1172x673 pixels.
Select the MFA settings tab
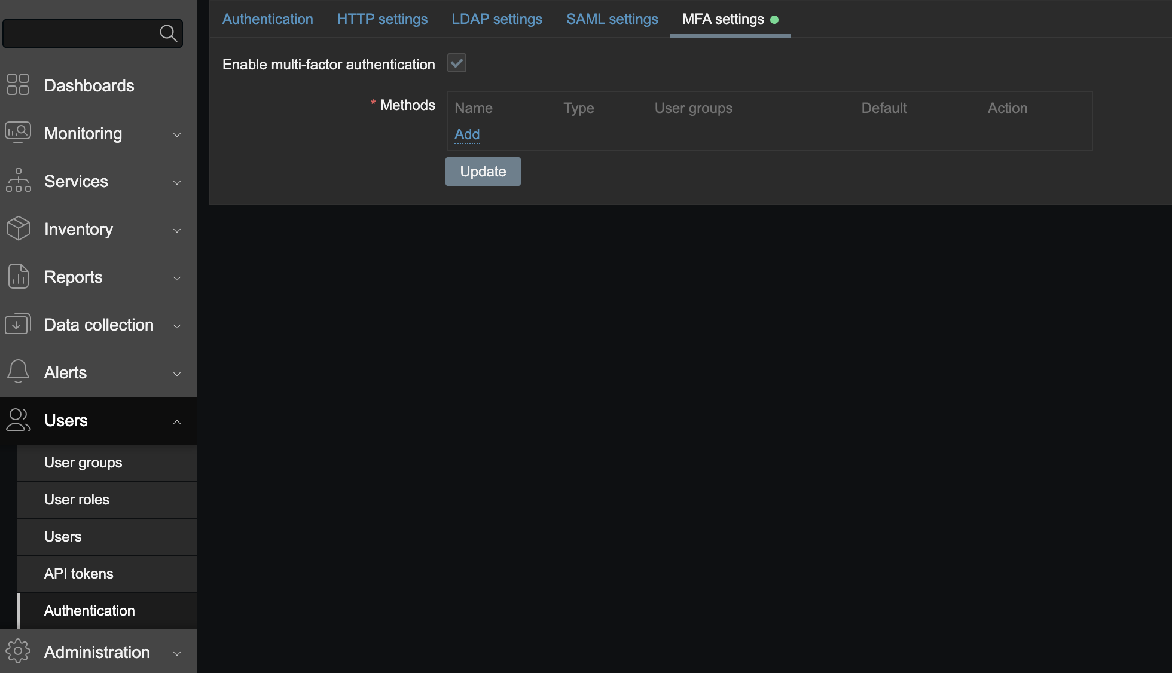tap(730, 19)
